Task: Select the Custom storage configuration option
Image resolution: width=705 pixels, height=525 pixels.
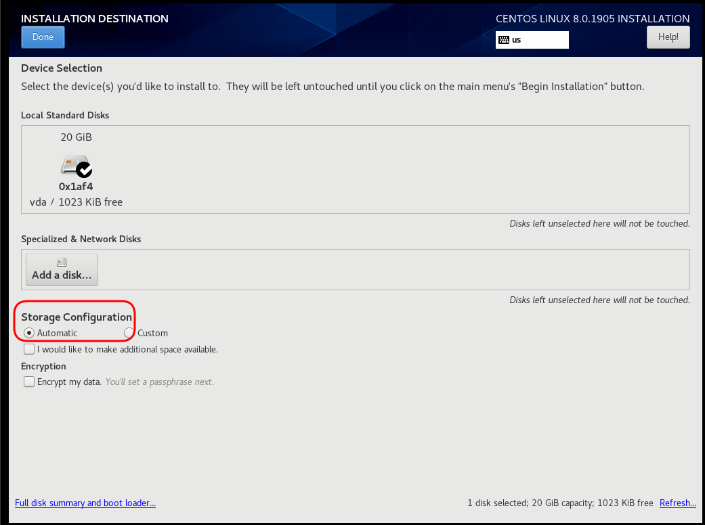Action: coord(128,332)
